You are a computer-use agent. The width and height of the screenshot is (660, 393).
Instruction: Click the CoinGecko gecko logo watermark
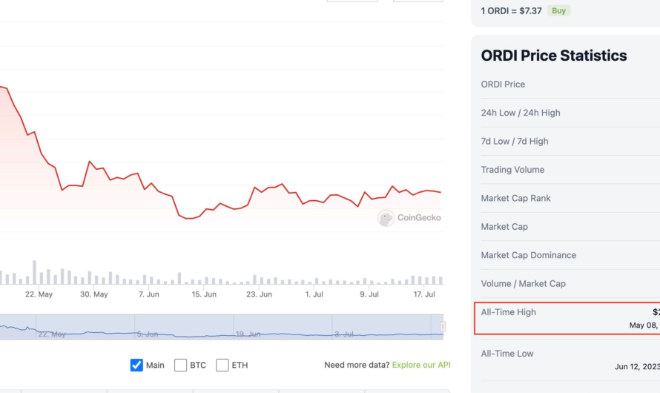pyautogui.click(x=386, y=218)
